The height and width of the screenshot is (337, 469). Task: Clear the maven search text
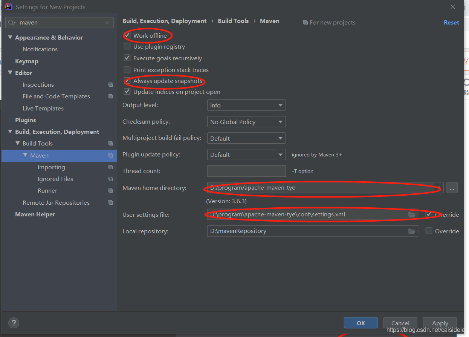click(107, 23)
